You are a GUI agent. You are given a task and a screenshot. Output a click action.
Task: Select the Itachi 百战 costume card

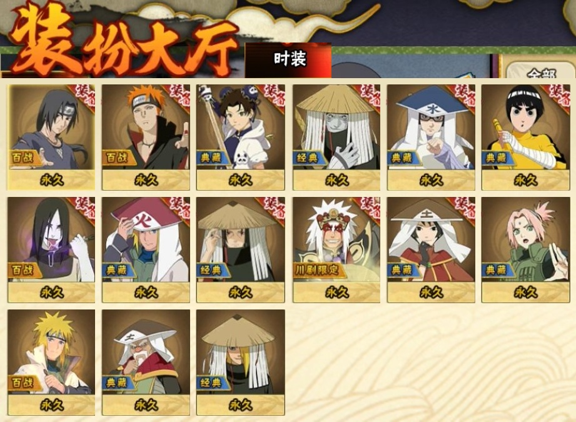click(51, 137)
